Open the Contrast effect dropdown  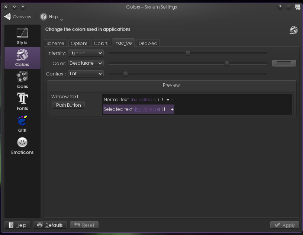[86, 74]
